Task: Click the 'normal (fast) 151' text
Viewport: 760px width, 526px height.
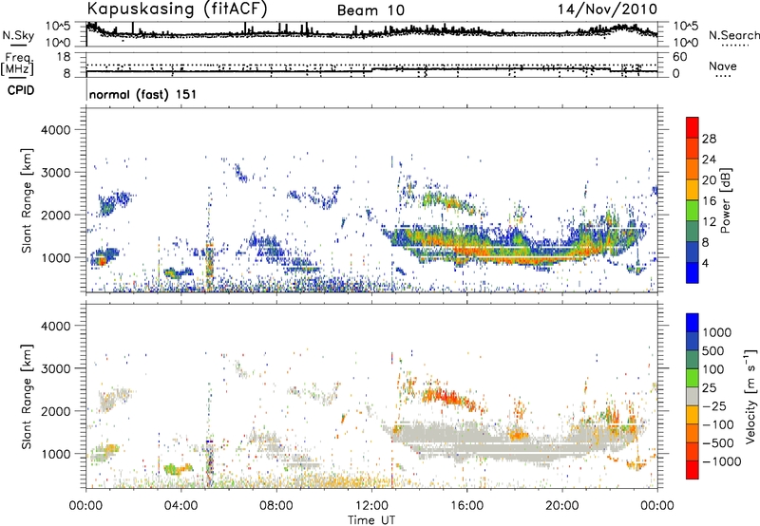Action: tap(142, 94)
